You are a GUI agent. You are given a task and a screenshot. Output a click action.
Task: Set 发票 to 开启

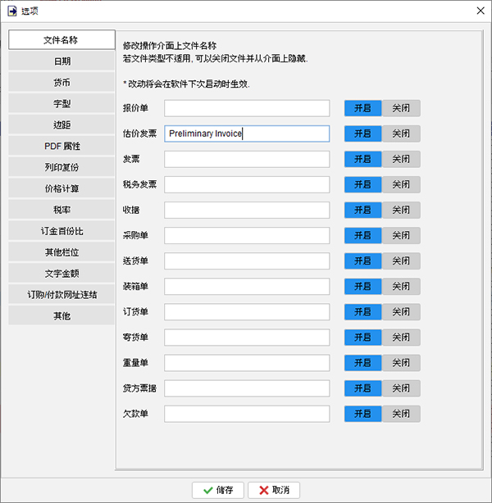[363, 159]
